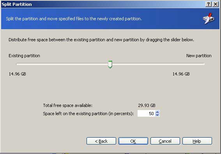Click the percent field showing 50
The width and height of the screenshot is (221, 154).
pyautogui.click(x=146, y=113)
